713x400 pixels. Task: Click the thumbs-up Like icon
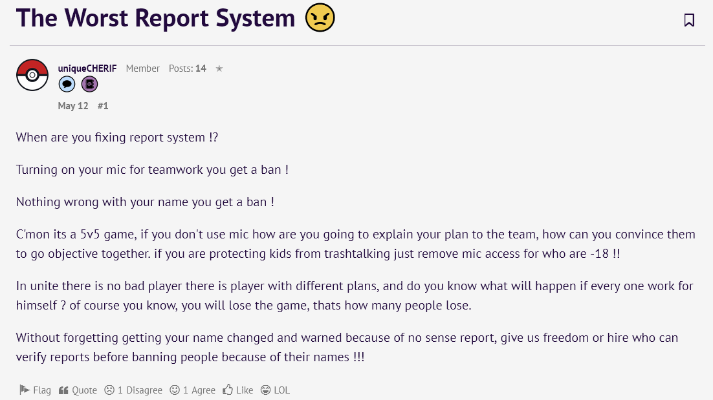[228, 390]
